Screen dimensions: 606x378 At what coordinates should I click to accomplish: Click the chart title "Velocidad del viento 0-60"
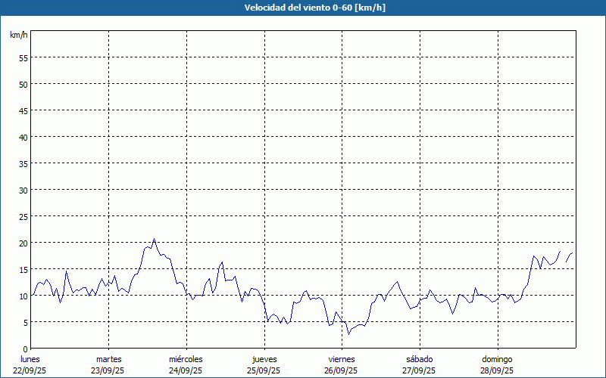303,8
